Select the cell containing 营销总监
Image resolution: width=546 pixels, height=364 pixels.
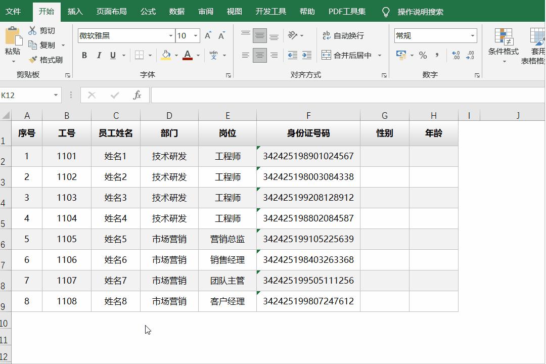pos(227,239)
